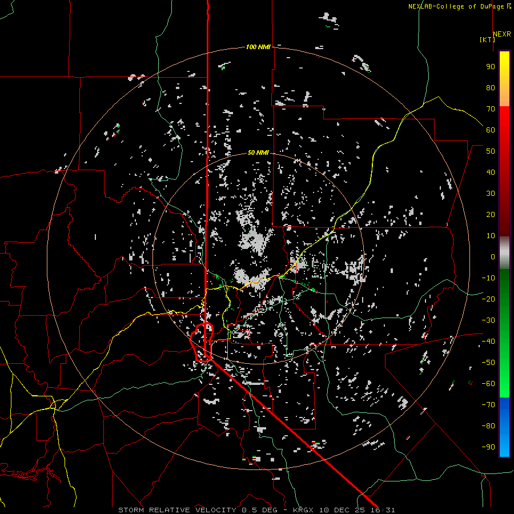Click the [KT] unit label
514x514 pixels.
tap(488, 39)
